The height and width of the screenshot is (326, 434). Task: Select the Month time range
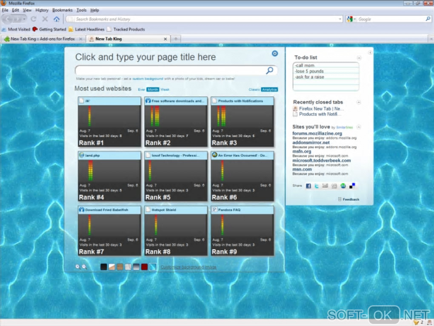coord(153,90)
